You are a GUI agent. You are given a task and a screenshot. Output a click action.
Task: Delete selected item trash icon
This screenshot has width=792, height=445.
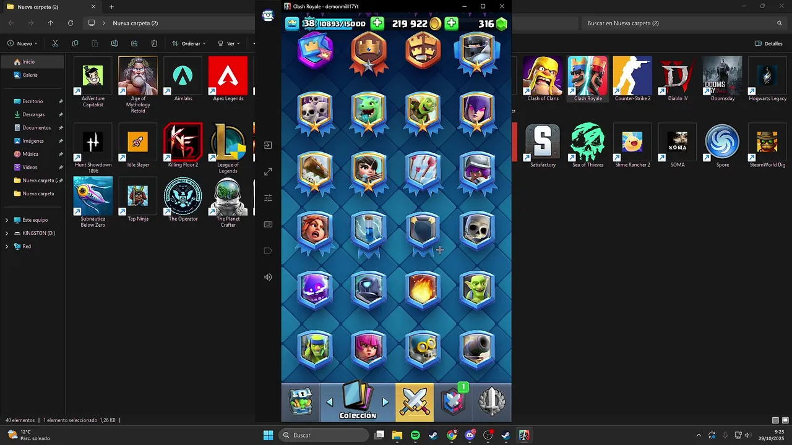click(154, 43)
